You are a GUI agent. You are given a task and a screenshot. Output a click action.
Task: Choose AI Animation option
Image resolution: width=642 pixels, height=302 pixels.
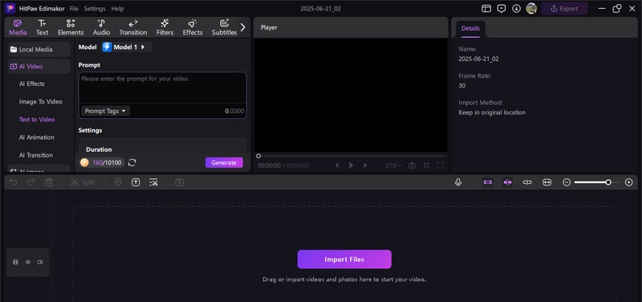36,137
